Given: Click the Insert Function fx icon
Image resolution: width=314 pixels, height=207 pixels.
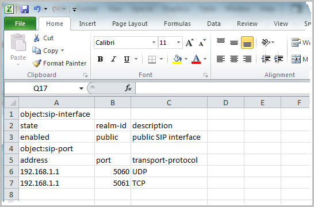Looking at the screenshot, I should point(128,88).
